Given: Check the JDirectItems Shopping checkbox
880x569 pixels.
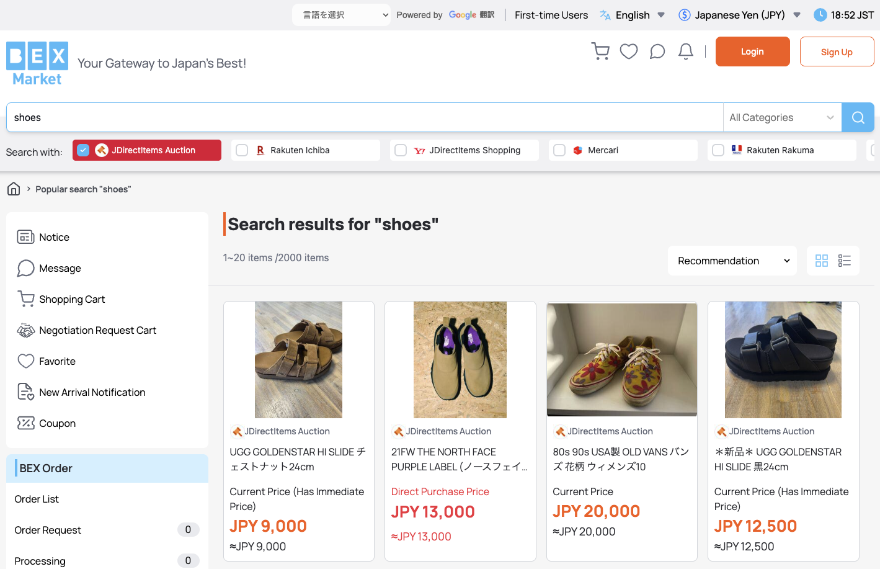Looking at the screenshot, I should pyautogui.click(x=401, y=150).
